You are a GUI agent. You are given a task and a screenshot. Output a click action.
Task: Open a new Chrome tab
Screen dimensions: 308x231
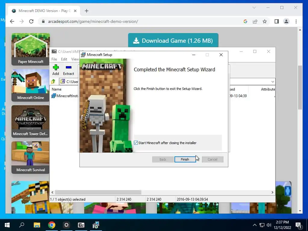click(87, 11)
